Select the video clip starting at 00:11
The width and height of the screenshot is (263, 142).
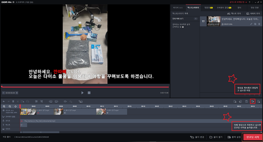point(112,111)
